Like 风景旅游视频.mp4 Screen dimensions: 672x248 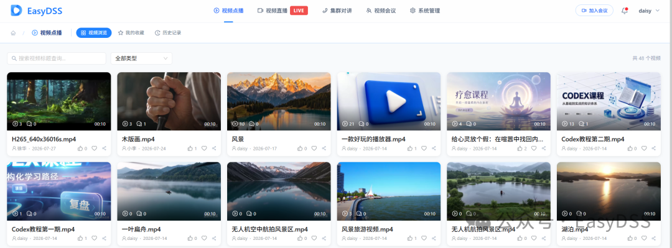[x=410, y=238]
